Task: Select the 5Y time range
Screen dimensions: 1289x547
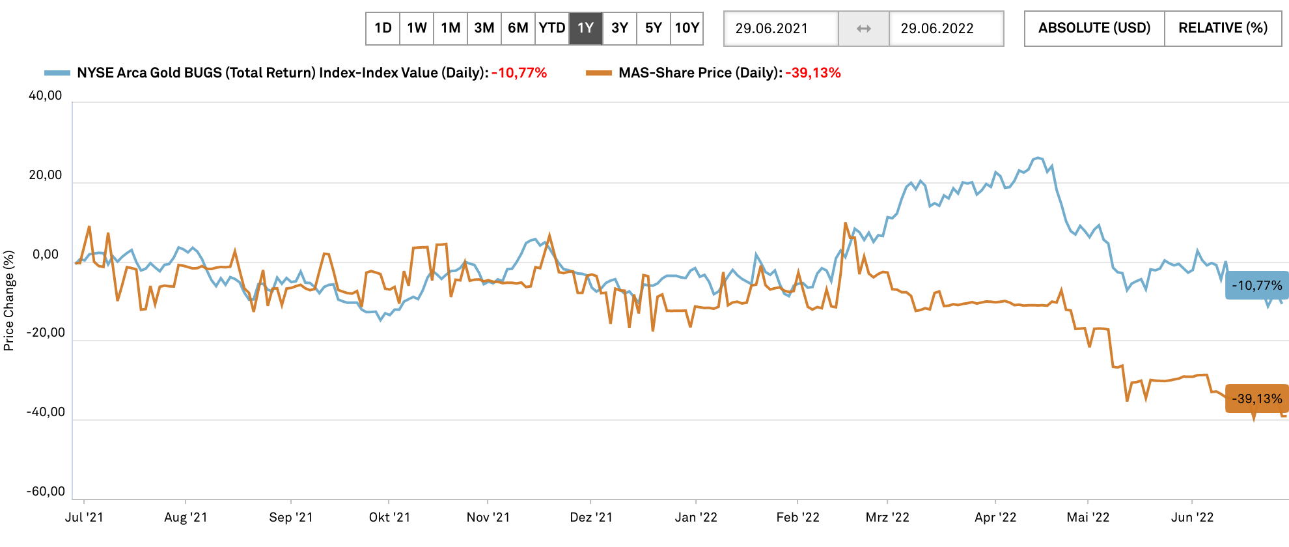Action: pos(654,29)
